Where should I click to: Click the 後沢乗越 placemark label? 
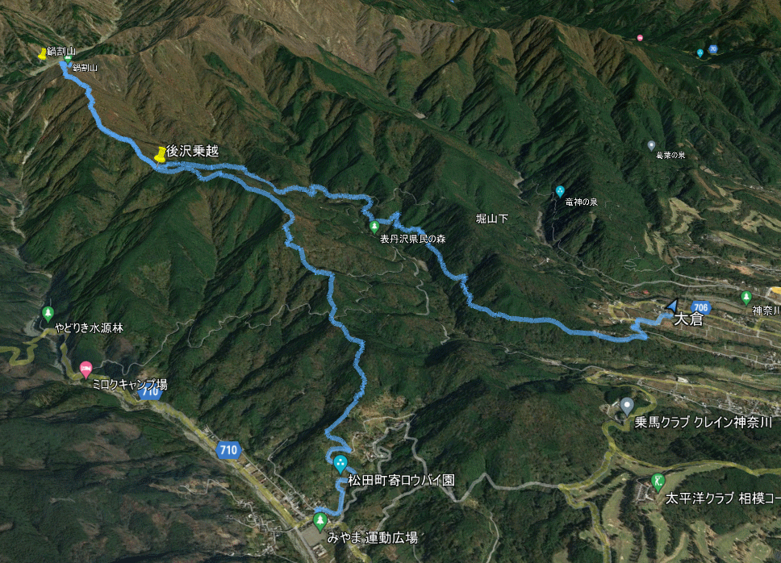(192, 151)
